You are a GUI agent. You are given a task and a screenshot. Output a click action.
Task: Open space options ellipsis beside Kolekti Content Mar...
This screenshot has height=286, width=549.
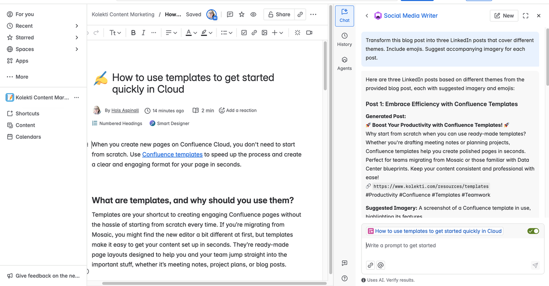tap(77, 97)
